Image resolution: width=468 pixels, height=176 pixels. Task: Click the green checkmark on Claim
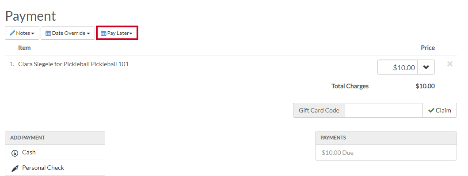[x=431, y=110]
